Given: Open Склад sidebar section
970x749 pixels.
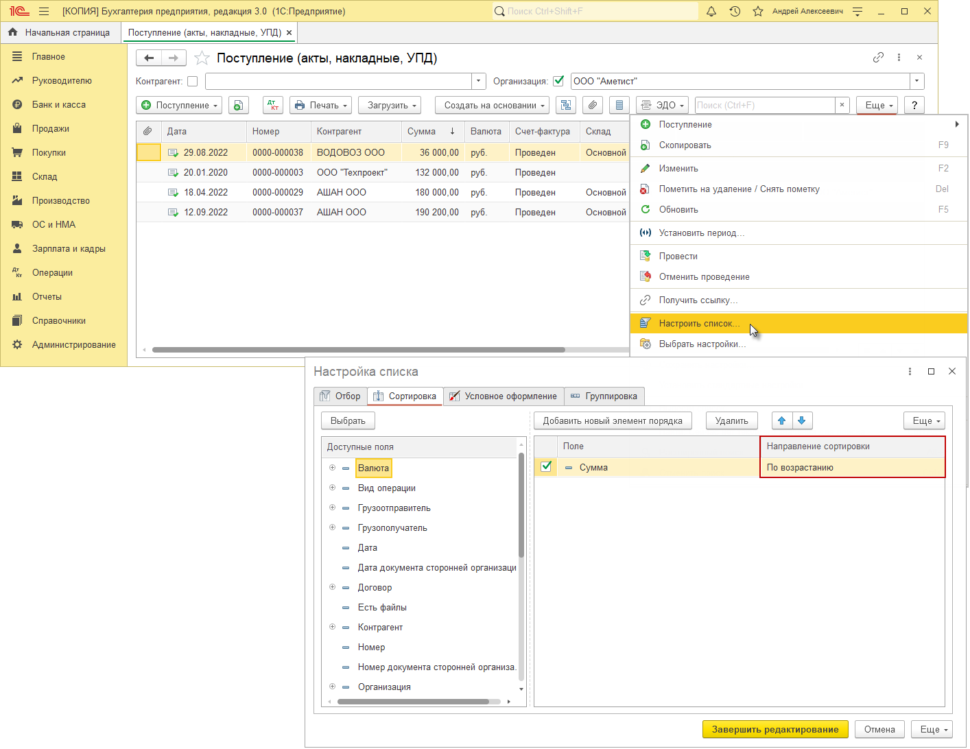Looking at the screenshot, I should click(45, 176).
